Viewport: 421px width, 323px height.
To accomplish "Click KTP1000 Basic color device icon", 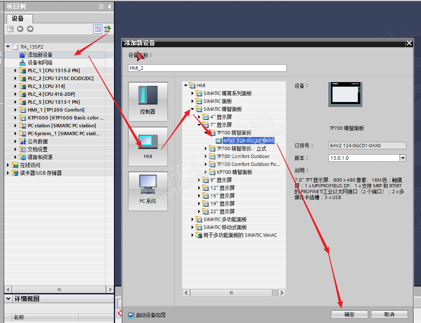I will click(x=22, y=118).
